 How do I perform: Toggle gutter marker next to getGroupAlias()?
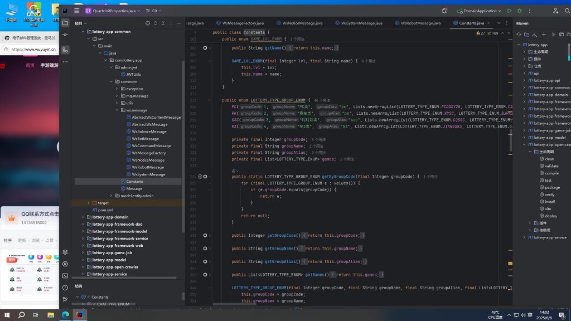[205, 262]
